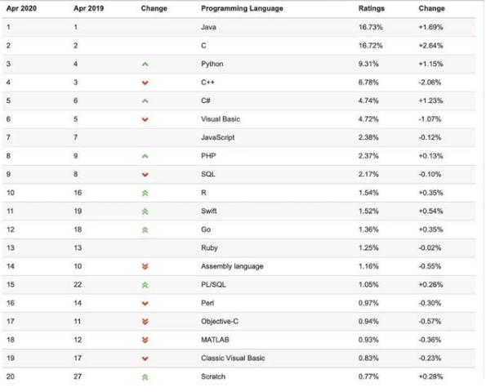Image resolution: width=486 pixels, height=392 pixels.
Task: Click the +0.26% change for PL/SQL
Action: (x=430, y=284)
